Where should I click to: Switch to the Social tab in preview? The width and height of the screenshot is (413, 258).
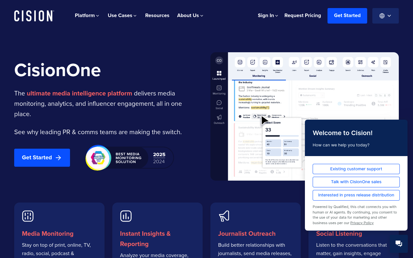click(313, 76)
